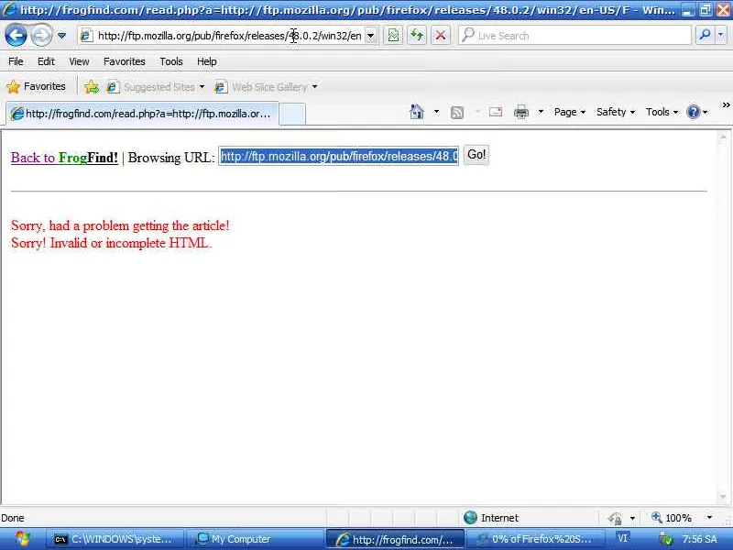Click the address bar URL field
Viewport: 733px width, 550px height.
[x=229, y=36]
